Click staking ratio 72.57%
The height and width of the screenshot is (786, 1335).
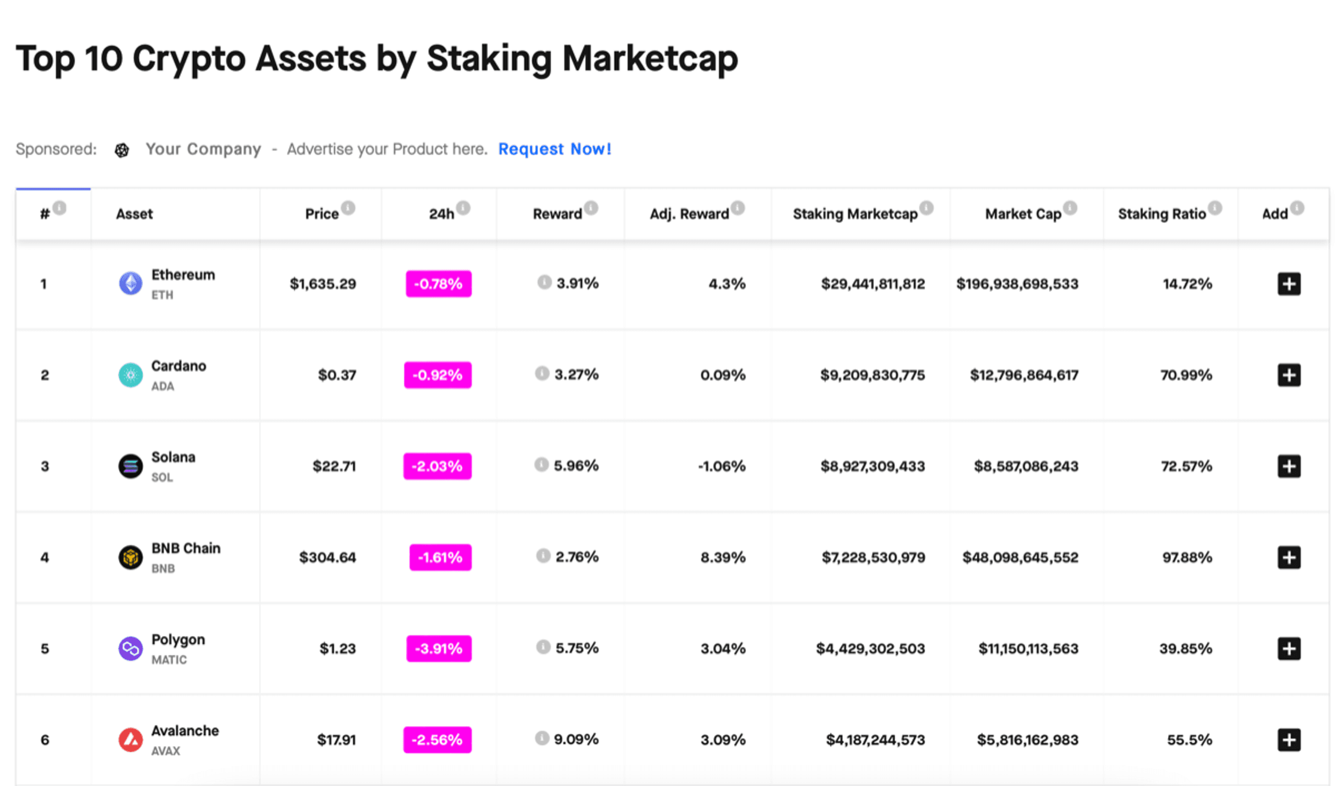(x=1186, y=466)
